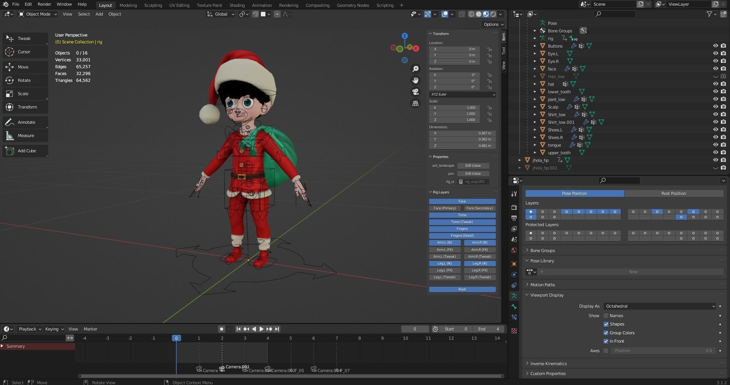
Task: Hide the jhola_hp object
Action: [716, 160]
